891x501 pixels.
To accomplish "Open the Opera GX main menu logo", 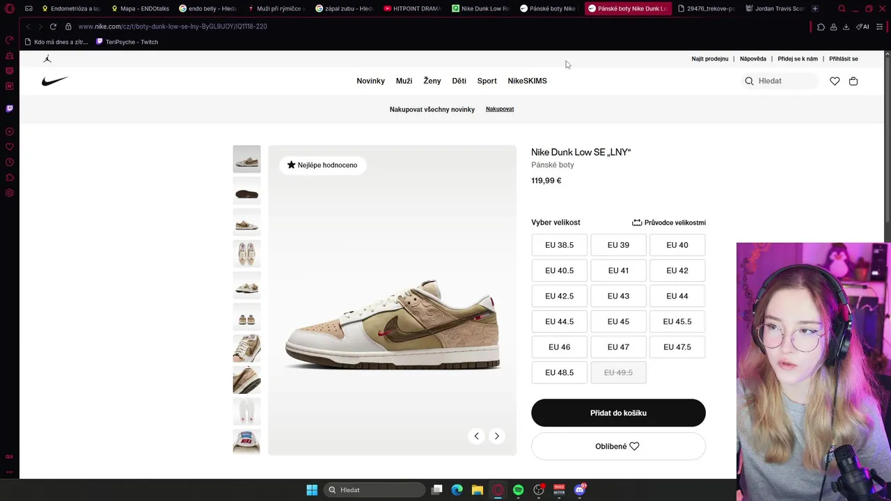I will point(10,8).
